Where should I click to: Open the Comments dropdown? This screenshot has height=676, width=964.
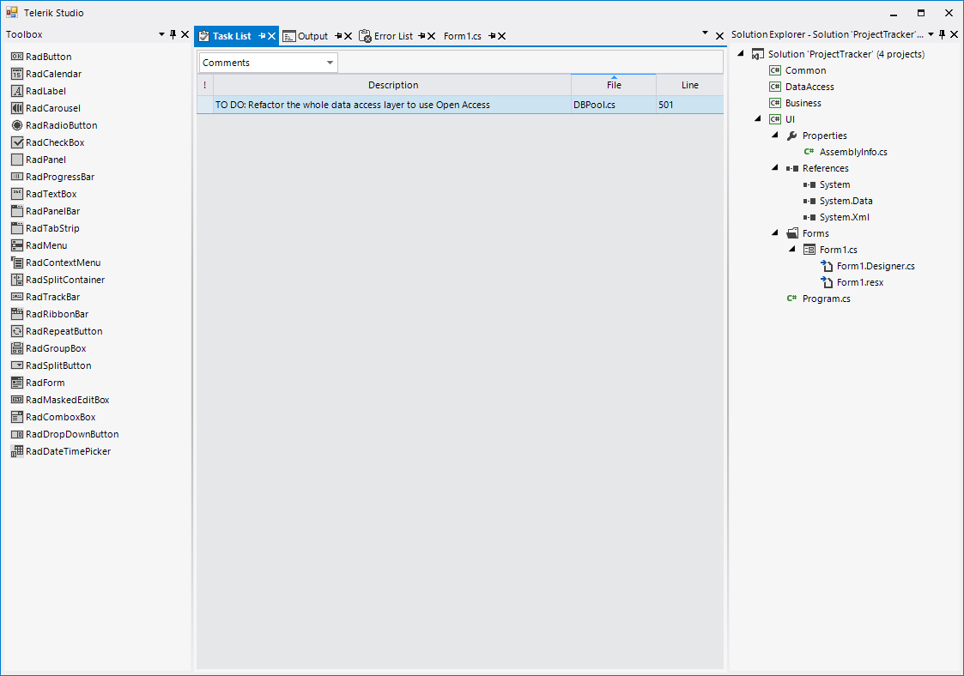[330, 63]
